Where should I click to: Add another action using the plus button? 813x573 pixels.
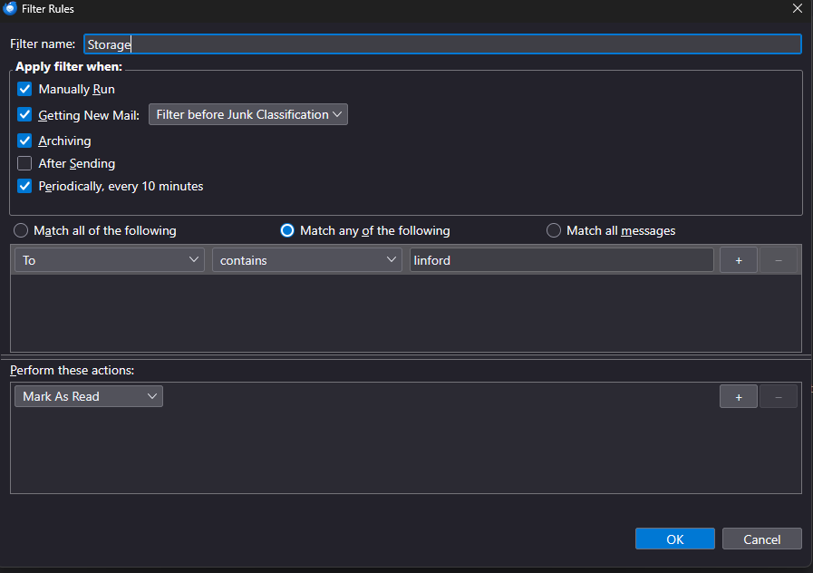click(738, 396)
